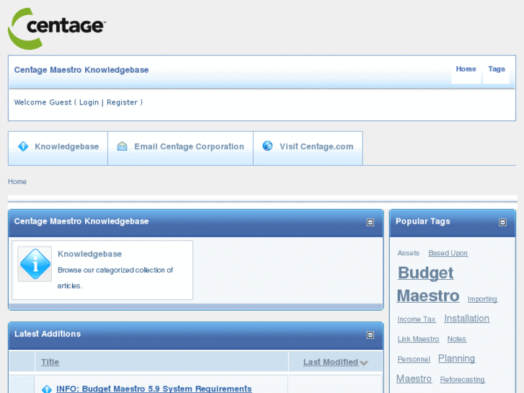Open the Tags tab in header
Screen dimensions: 524x393
point(497,69)
